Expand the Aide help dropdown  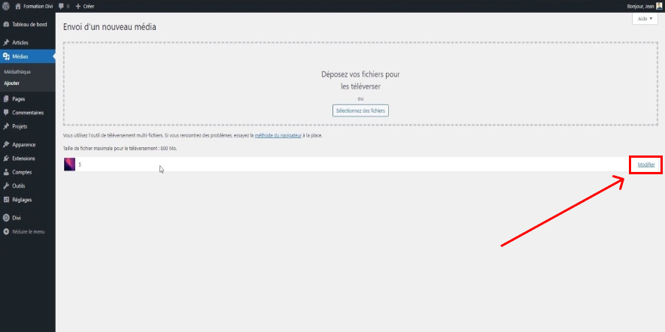point(645,19)
